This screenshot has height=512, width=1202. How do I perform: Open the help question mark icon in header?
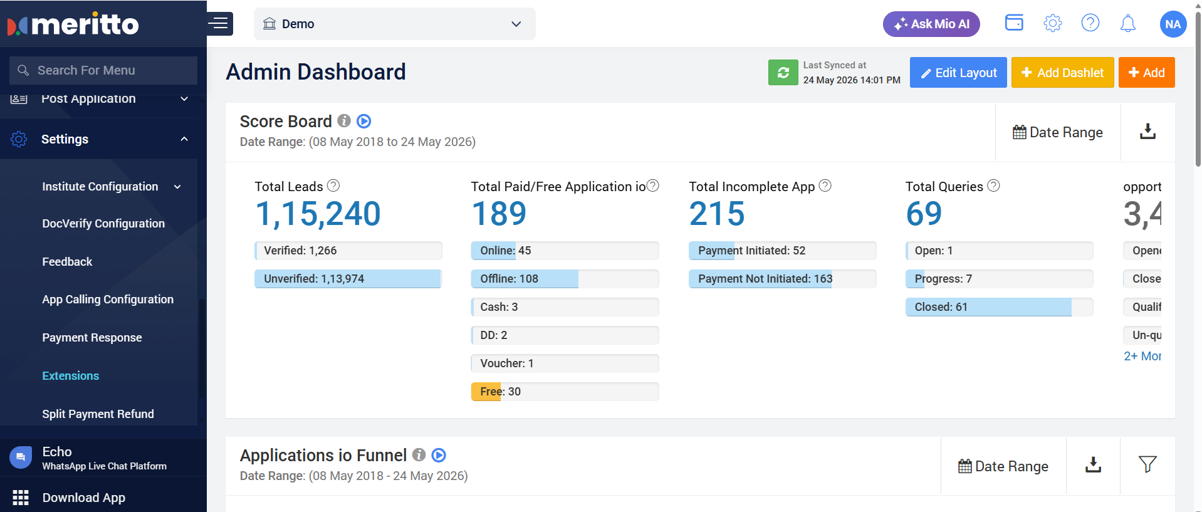point(1090,23)
